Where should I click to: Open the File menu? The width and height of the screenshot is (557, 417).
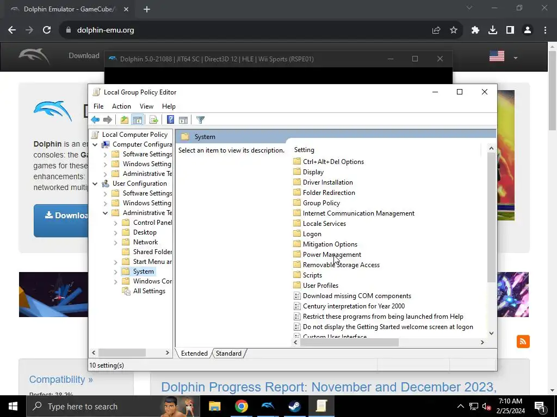coord(98,106)
